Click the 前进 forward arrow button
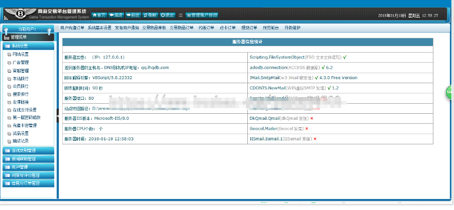This screenshot has height=210, width=454. coord(133,15)
